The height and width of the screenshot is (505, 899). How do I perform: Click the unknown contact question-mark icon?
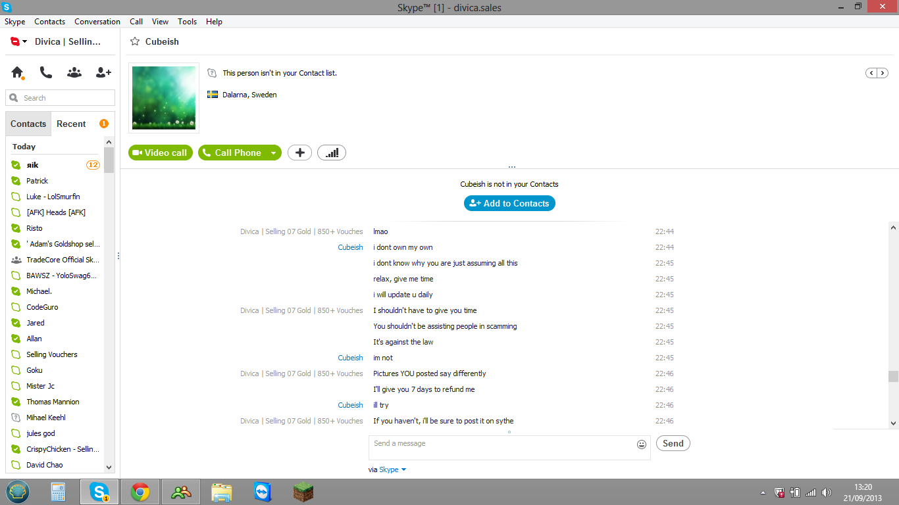tap(212, 73)
